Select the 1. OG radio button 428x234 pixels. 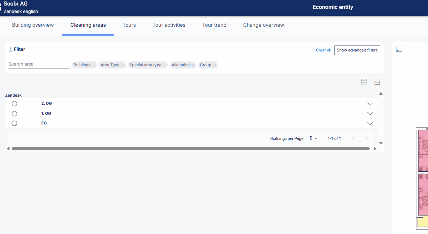tap(14, 113)
